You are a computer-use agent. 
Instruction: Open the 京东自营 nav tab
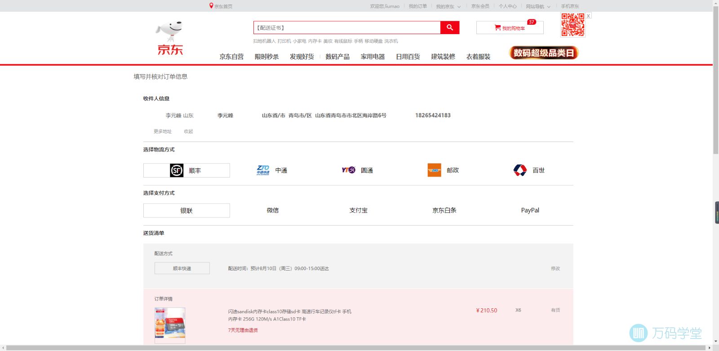pyautogui.click(x=231, y=57)
